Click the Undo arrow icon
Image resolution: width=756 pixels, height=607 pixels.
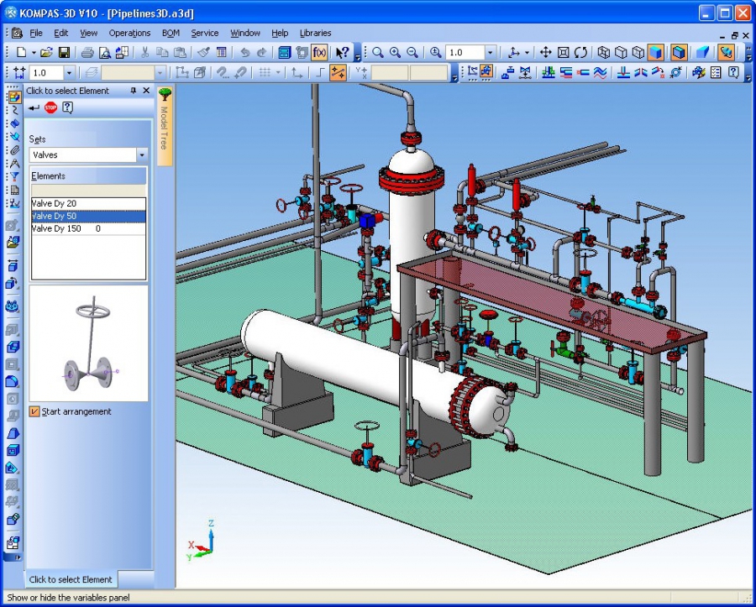[x=244, y=52]
